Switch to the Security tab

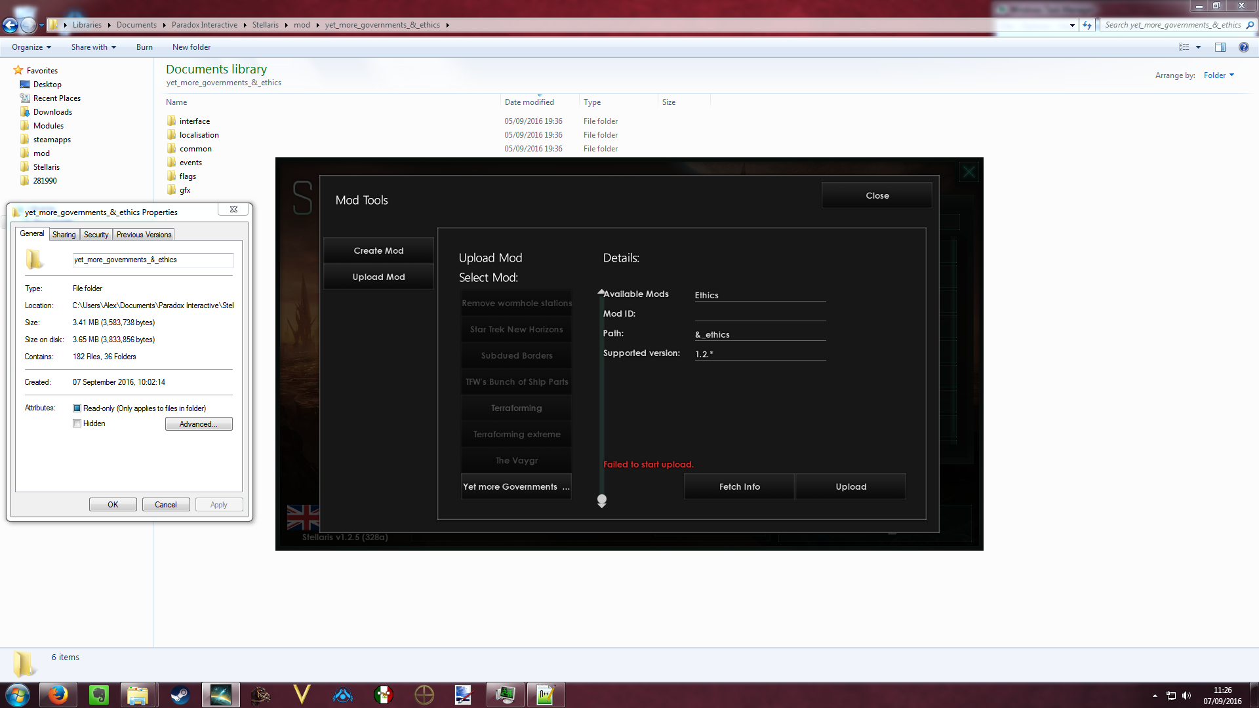point(96,235)
